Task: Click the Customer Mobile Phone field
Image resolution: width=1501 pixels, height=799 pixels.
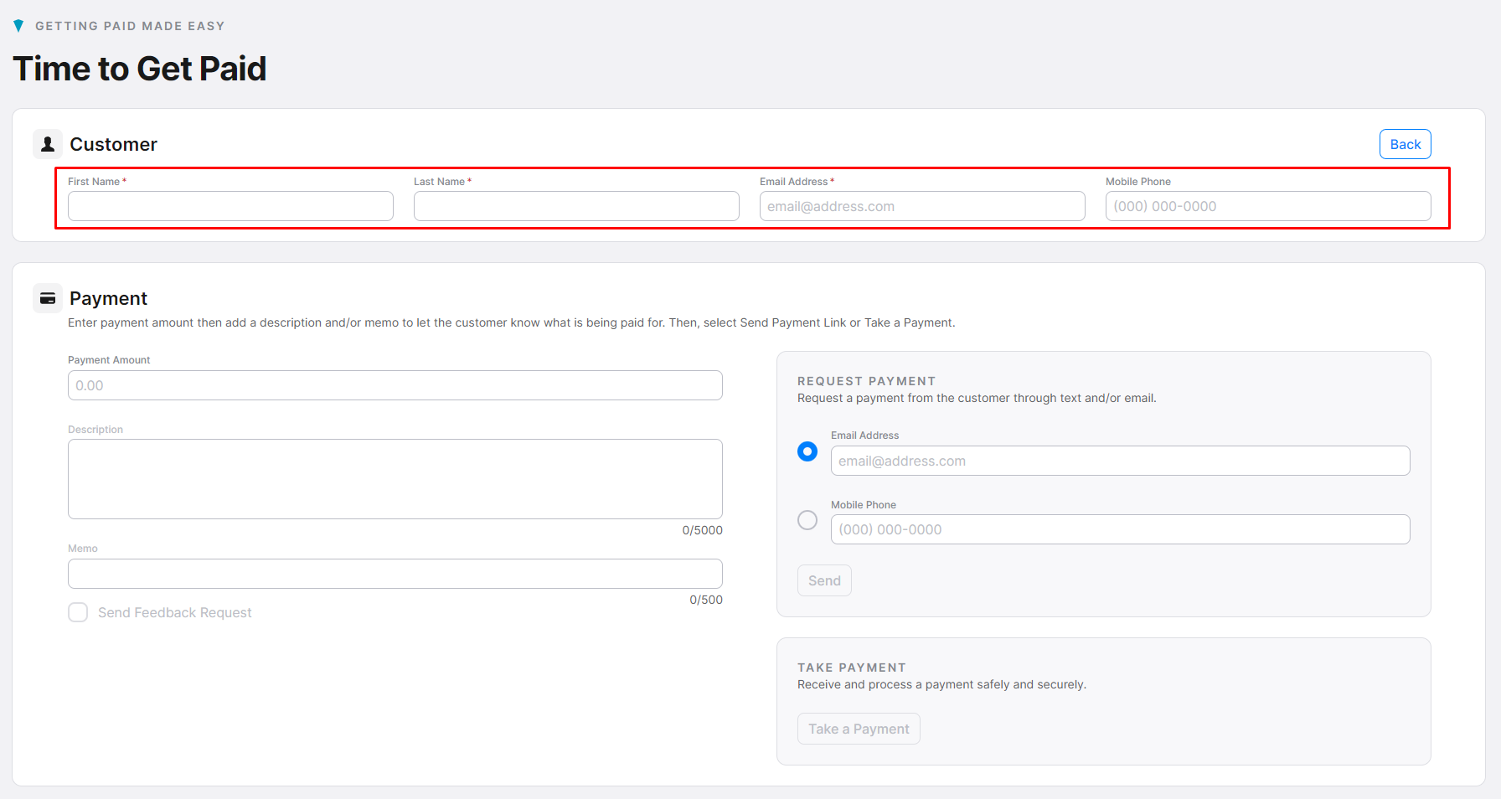Action: click(x=1268, y=206)
